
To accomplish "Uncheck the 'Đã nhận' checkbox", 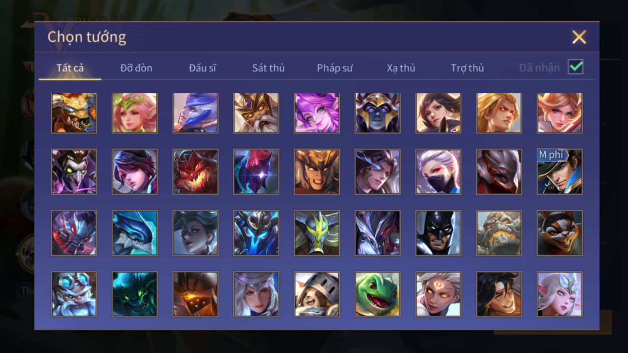I will (x=575, y=67).
